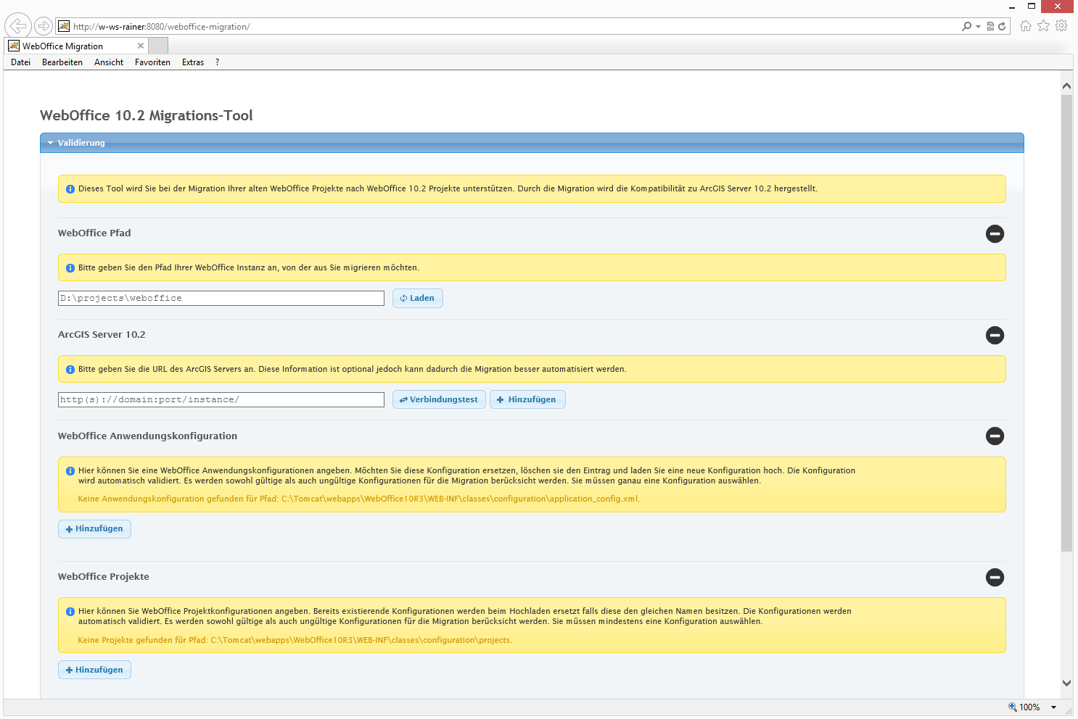Screen dimensions: 1078x719
Task: Click the WebOffice path input field
Action: 221,298
